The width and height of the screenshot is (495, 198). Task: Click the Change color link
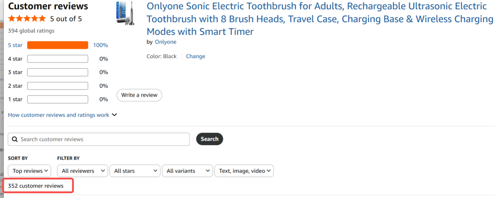(x=195, y=56)
